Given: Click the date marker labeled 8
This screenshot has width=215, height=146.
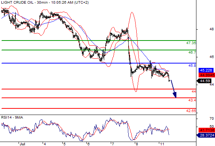Looking at the screenshot, I should pos(136,144).
